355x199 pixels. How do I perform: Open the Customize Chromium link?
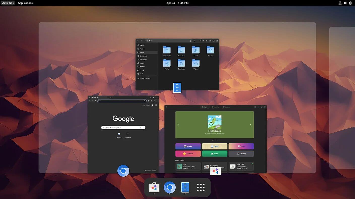151,170
